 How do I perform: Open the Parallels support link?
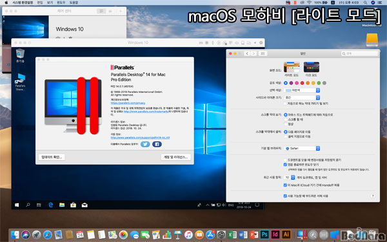tap(140, 137)
